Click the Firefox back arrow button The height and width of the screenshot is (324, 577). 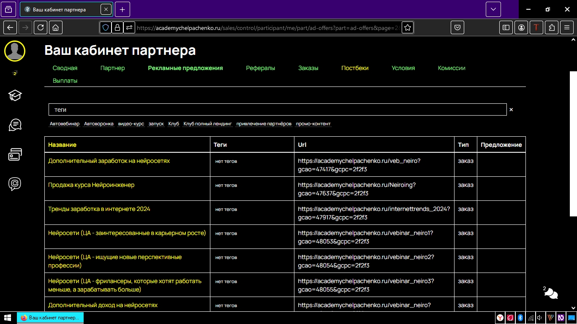pos(10,27)
